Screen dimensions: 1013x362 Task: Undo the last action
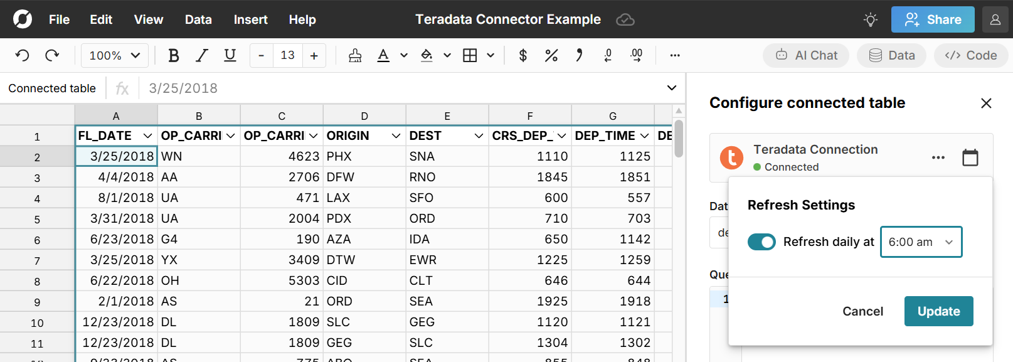23,55
